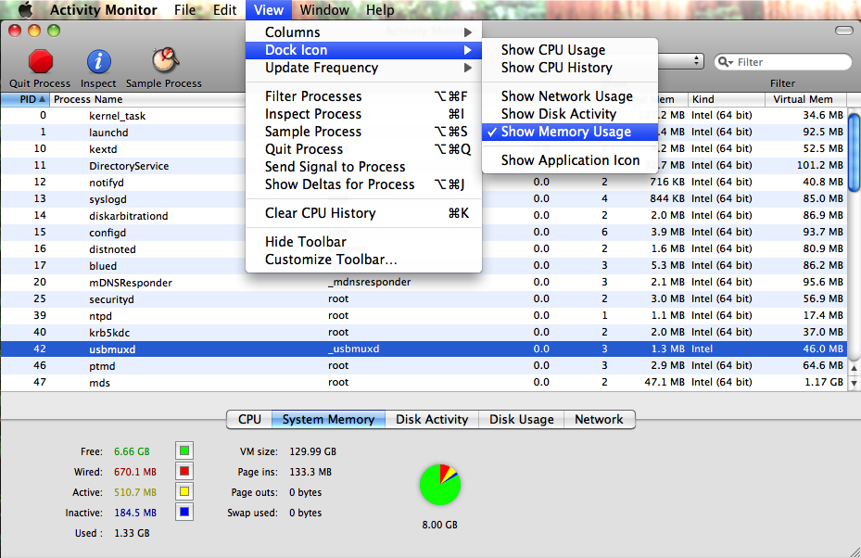Viewport: 861px width, 558px height.
Task: Open the Activity Monitor application menu
Action: tap(103, 10)
